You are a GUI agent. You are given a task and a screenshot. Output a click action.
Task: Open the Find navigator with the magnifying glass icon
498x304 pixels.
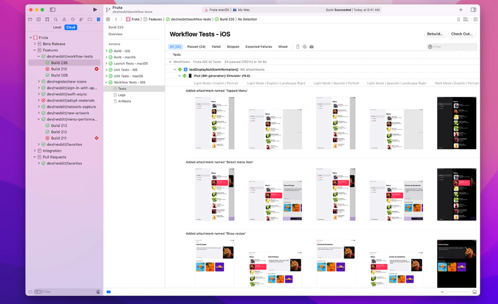[55, 19]
